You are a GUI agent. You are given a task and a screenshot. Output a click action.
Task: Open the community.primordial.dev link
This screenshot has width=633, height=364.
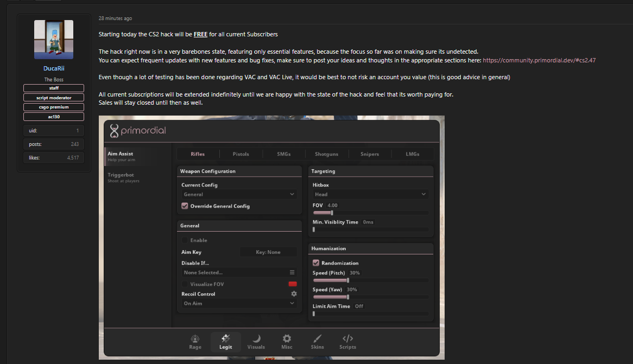click(x=539, y=60)
